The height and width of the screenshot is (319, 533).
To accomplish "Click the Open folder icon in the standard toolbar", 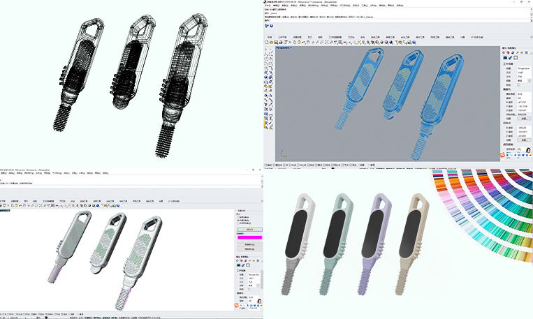I will coord(272,43).
